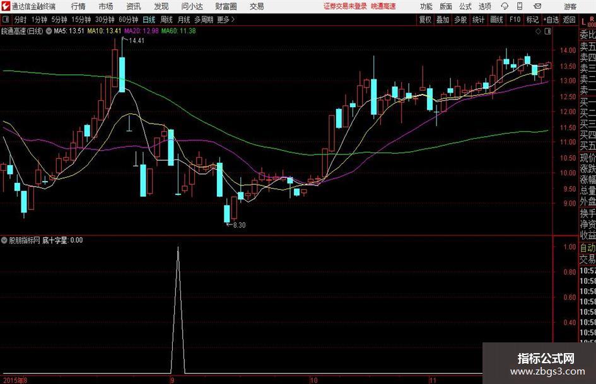Image resolution: width=596 pixels, height=384 pixels.
Task: Open the 资讯 menu
Action: (x=134, y=6)
